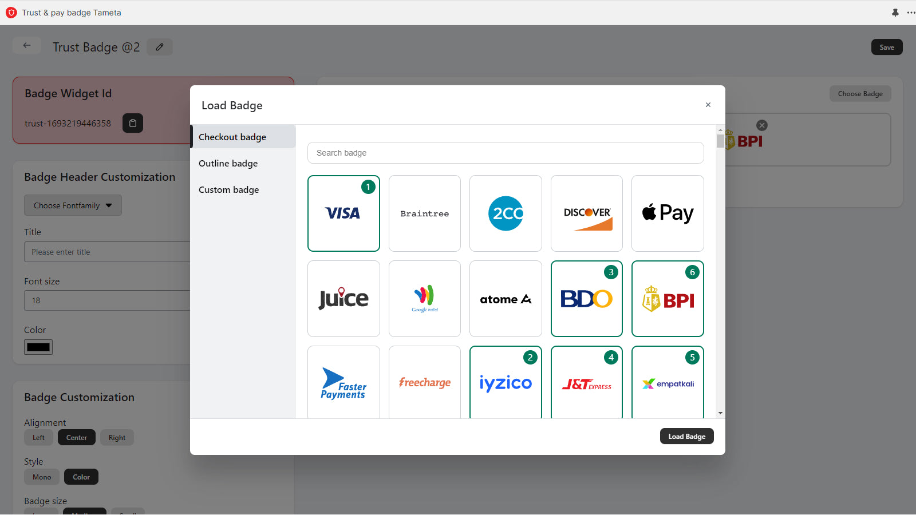Viewport: 916px width, 515px height.
Task: Open the Choose Fontfamily dropdown
Action: (x=73, y=205)
